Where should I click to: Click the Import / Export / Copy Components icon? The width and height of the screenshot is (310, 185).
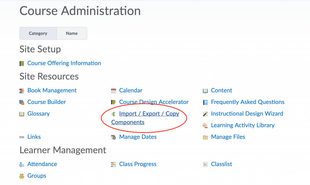[x=114, y=114]
